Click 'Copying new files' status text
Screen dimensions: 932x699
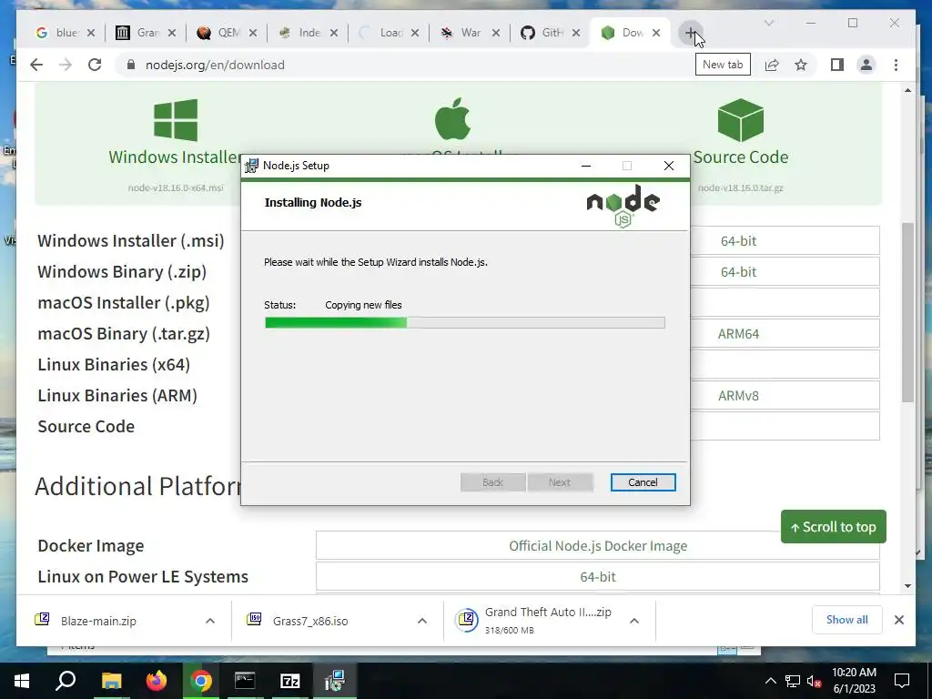tap(363, 305)
